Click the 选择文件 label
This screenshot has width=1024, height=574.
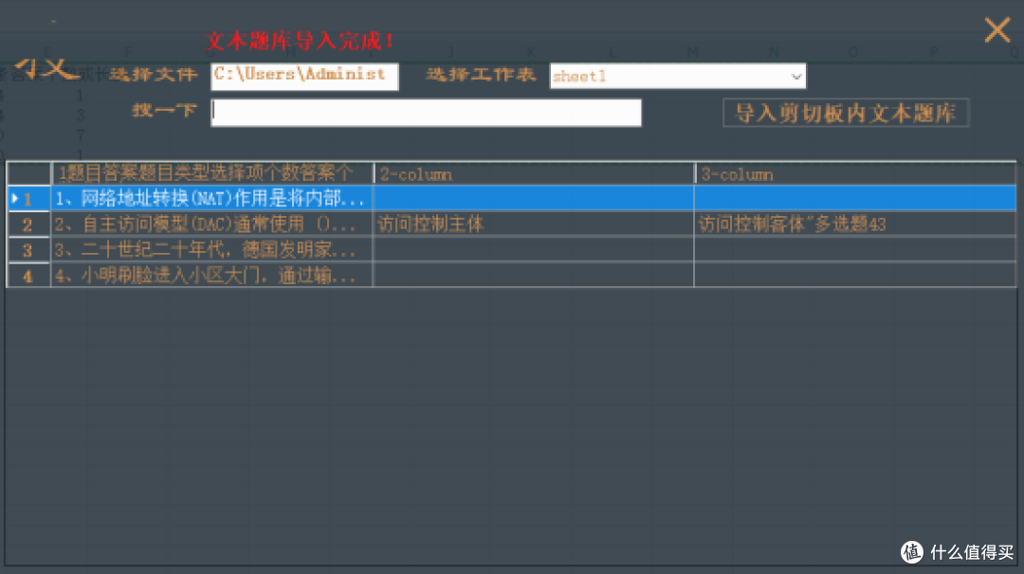click(x=154, y=75)
